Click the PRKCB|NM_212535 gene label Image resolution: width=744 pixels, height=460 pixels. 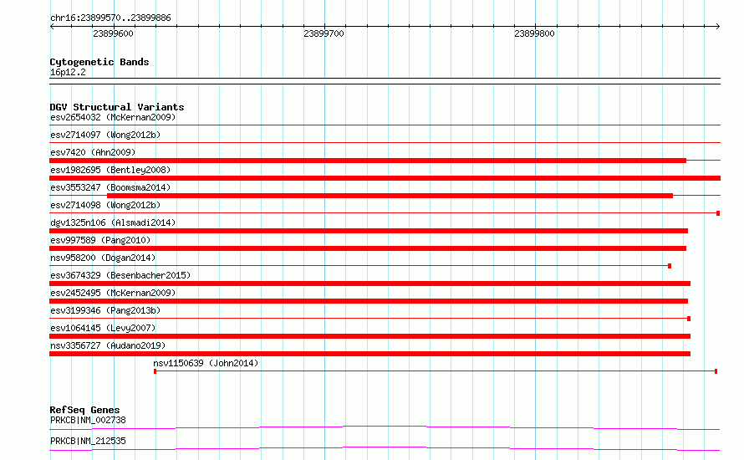(88, 441)
